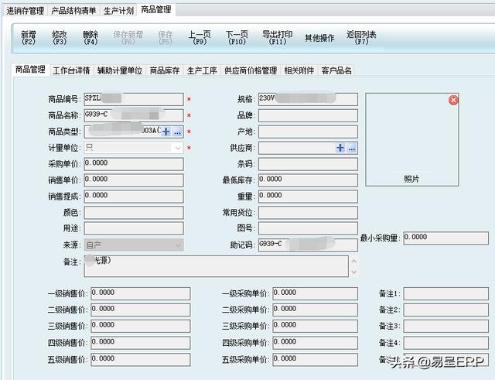Go to 下一页 (F10)
This screenshot has width=495, height=380.
tap(237, 38)
